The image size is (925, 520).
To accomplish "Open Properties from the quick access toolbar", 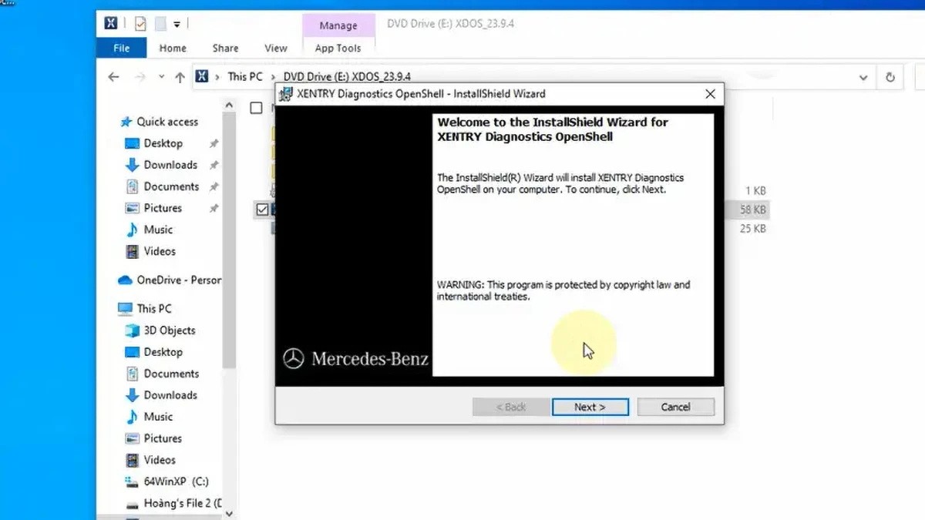I will pos(140,24).
